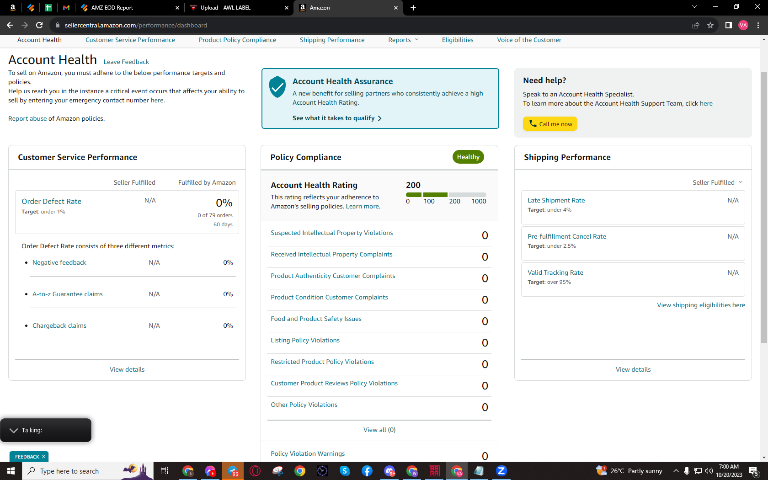768x480 pixels.
Task: Open Received Intellectual Property Complaints
Action: (x=331, y=254)
